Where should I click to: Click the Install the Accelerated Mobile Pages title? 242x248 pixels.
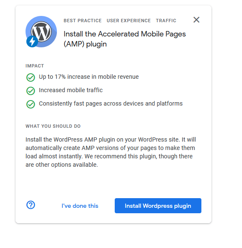[124, 39]
